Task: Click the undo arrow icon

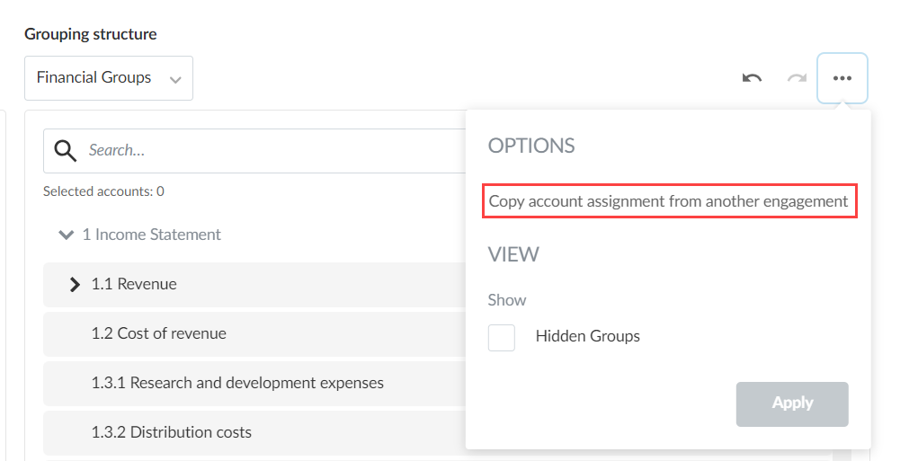Action: [x=752, y=78]
